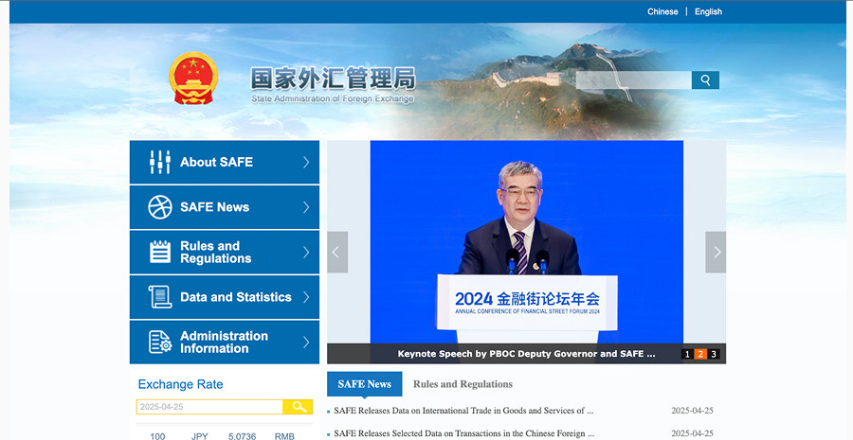The image size is (853, 440).
Task: Go to carousel slide 2
Action: 700,354
